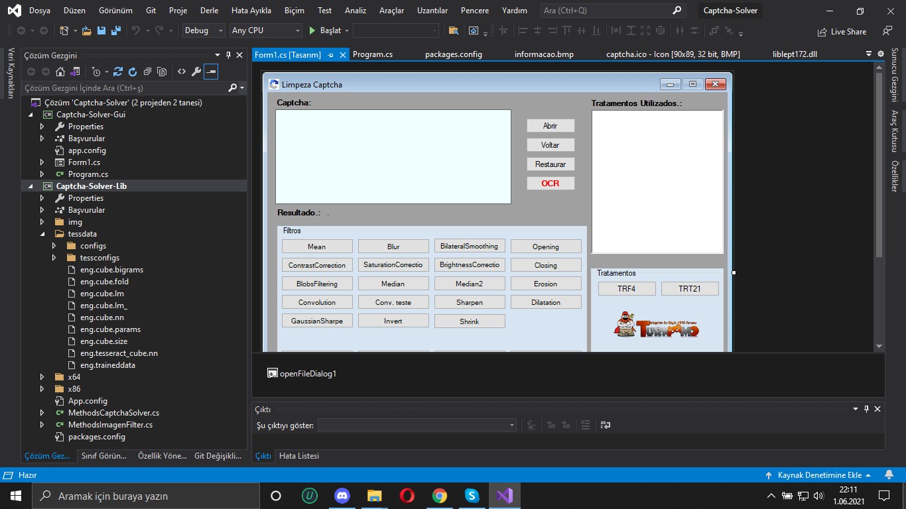
Task: Select MethodsCaptchaSolver.cs in the tree
Action: pyautogui.click(x=113, y=413)
